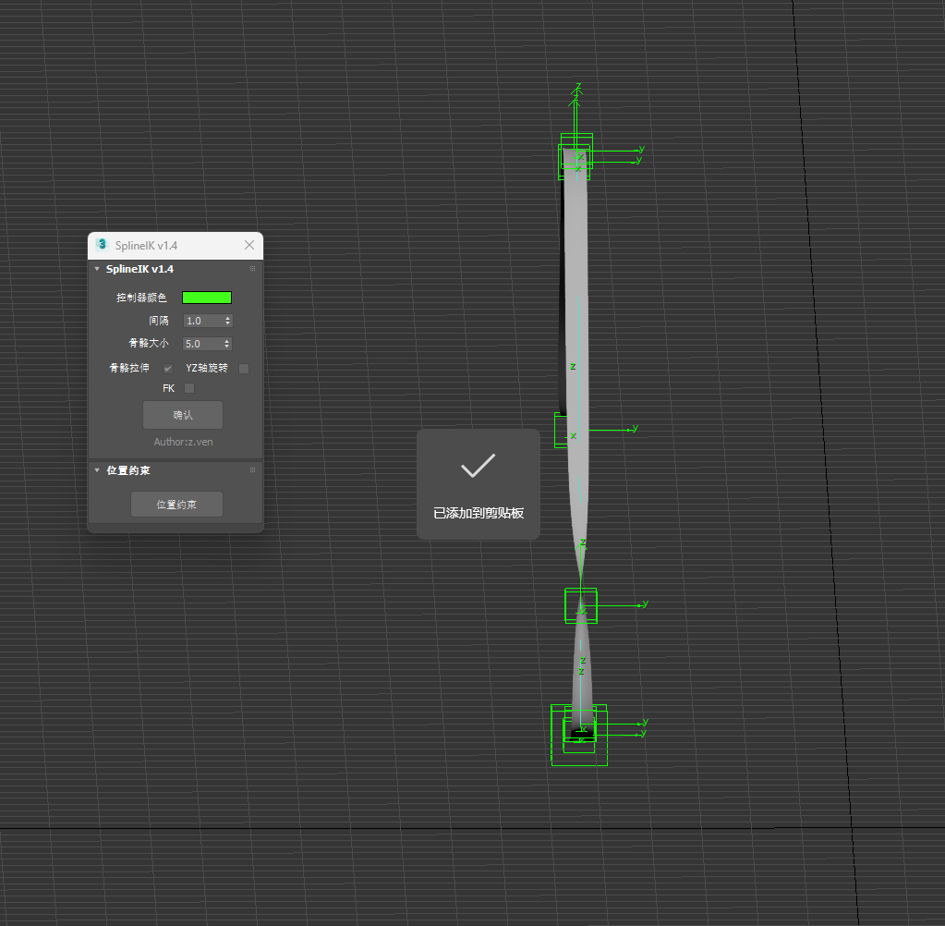Click the grip dots on the 位置约束 rollout header
Image resolution: width=945 pixels, height=926 pixels.
251,469
